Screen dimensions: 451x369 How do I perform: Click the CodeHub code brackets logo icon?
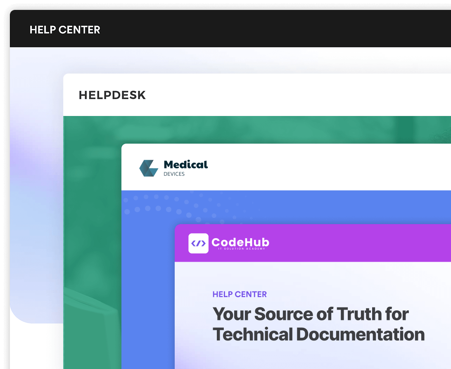tap(198, 243)
